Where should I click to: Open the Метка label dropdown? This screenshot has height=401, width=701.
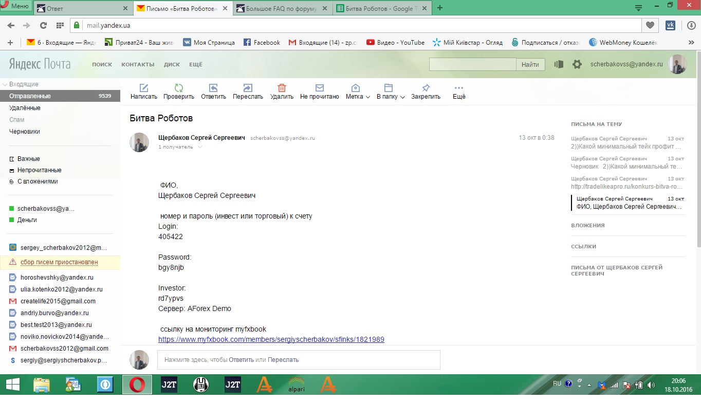click(x=358, y=92)
